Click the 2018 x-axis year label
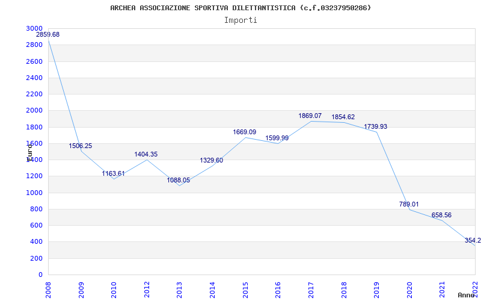Viewport: 481px width, 301px height. (x=343, y=290)
